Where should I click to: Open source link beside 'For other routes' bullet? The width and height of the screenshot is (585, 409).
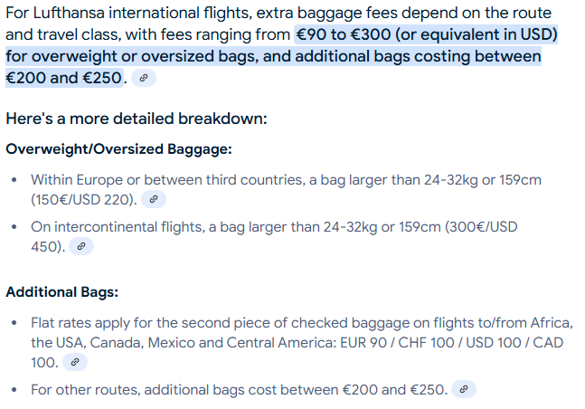tap(464, 390)
